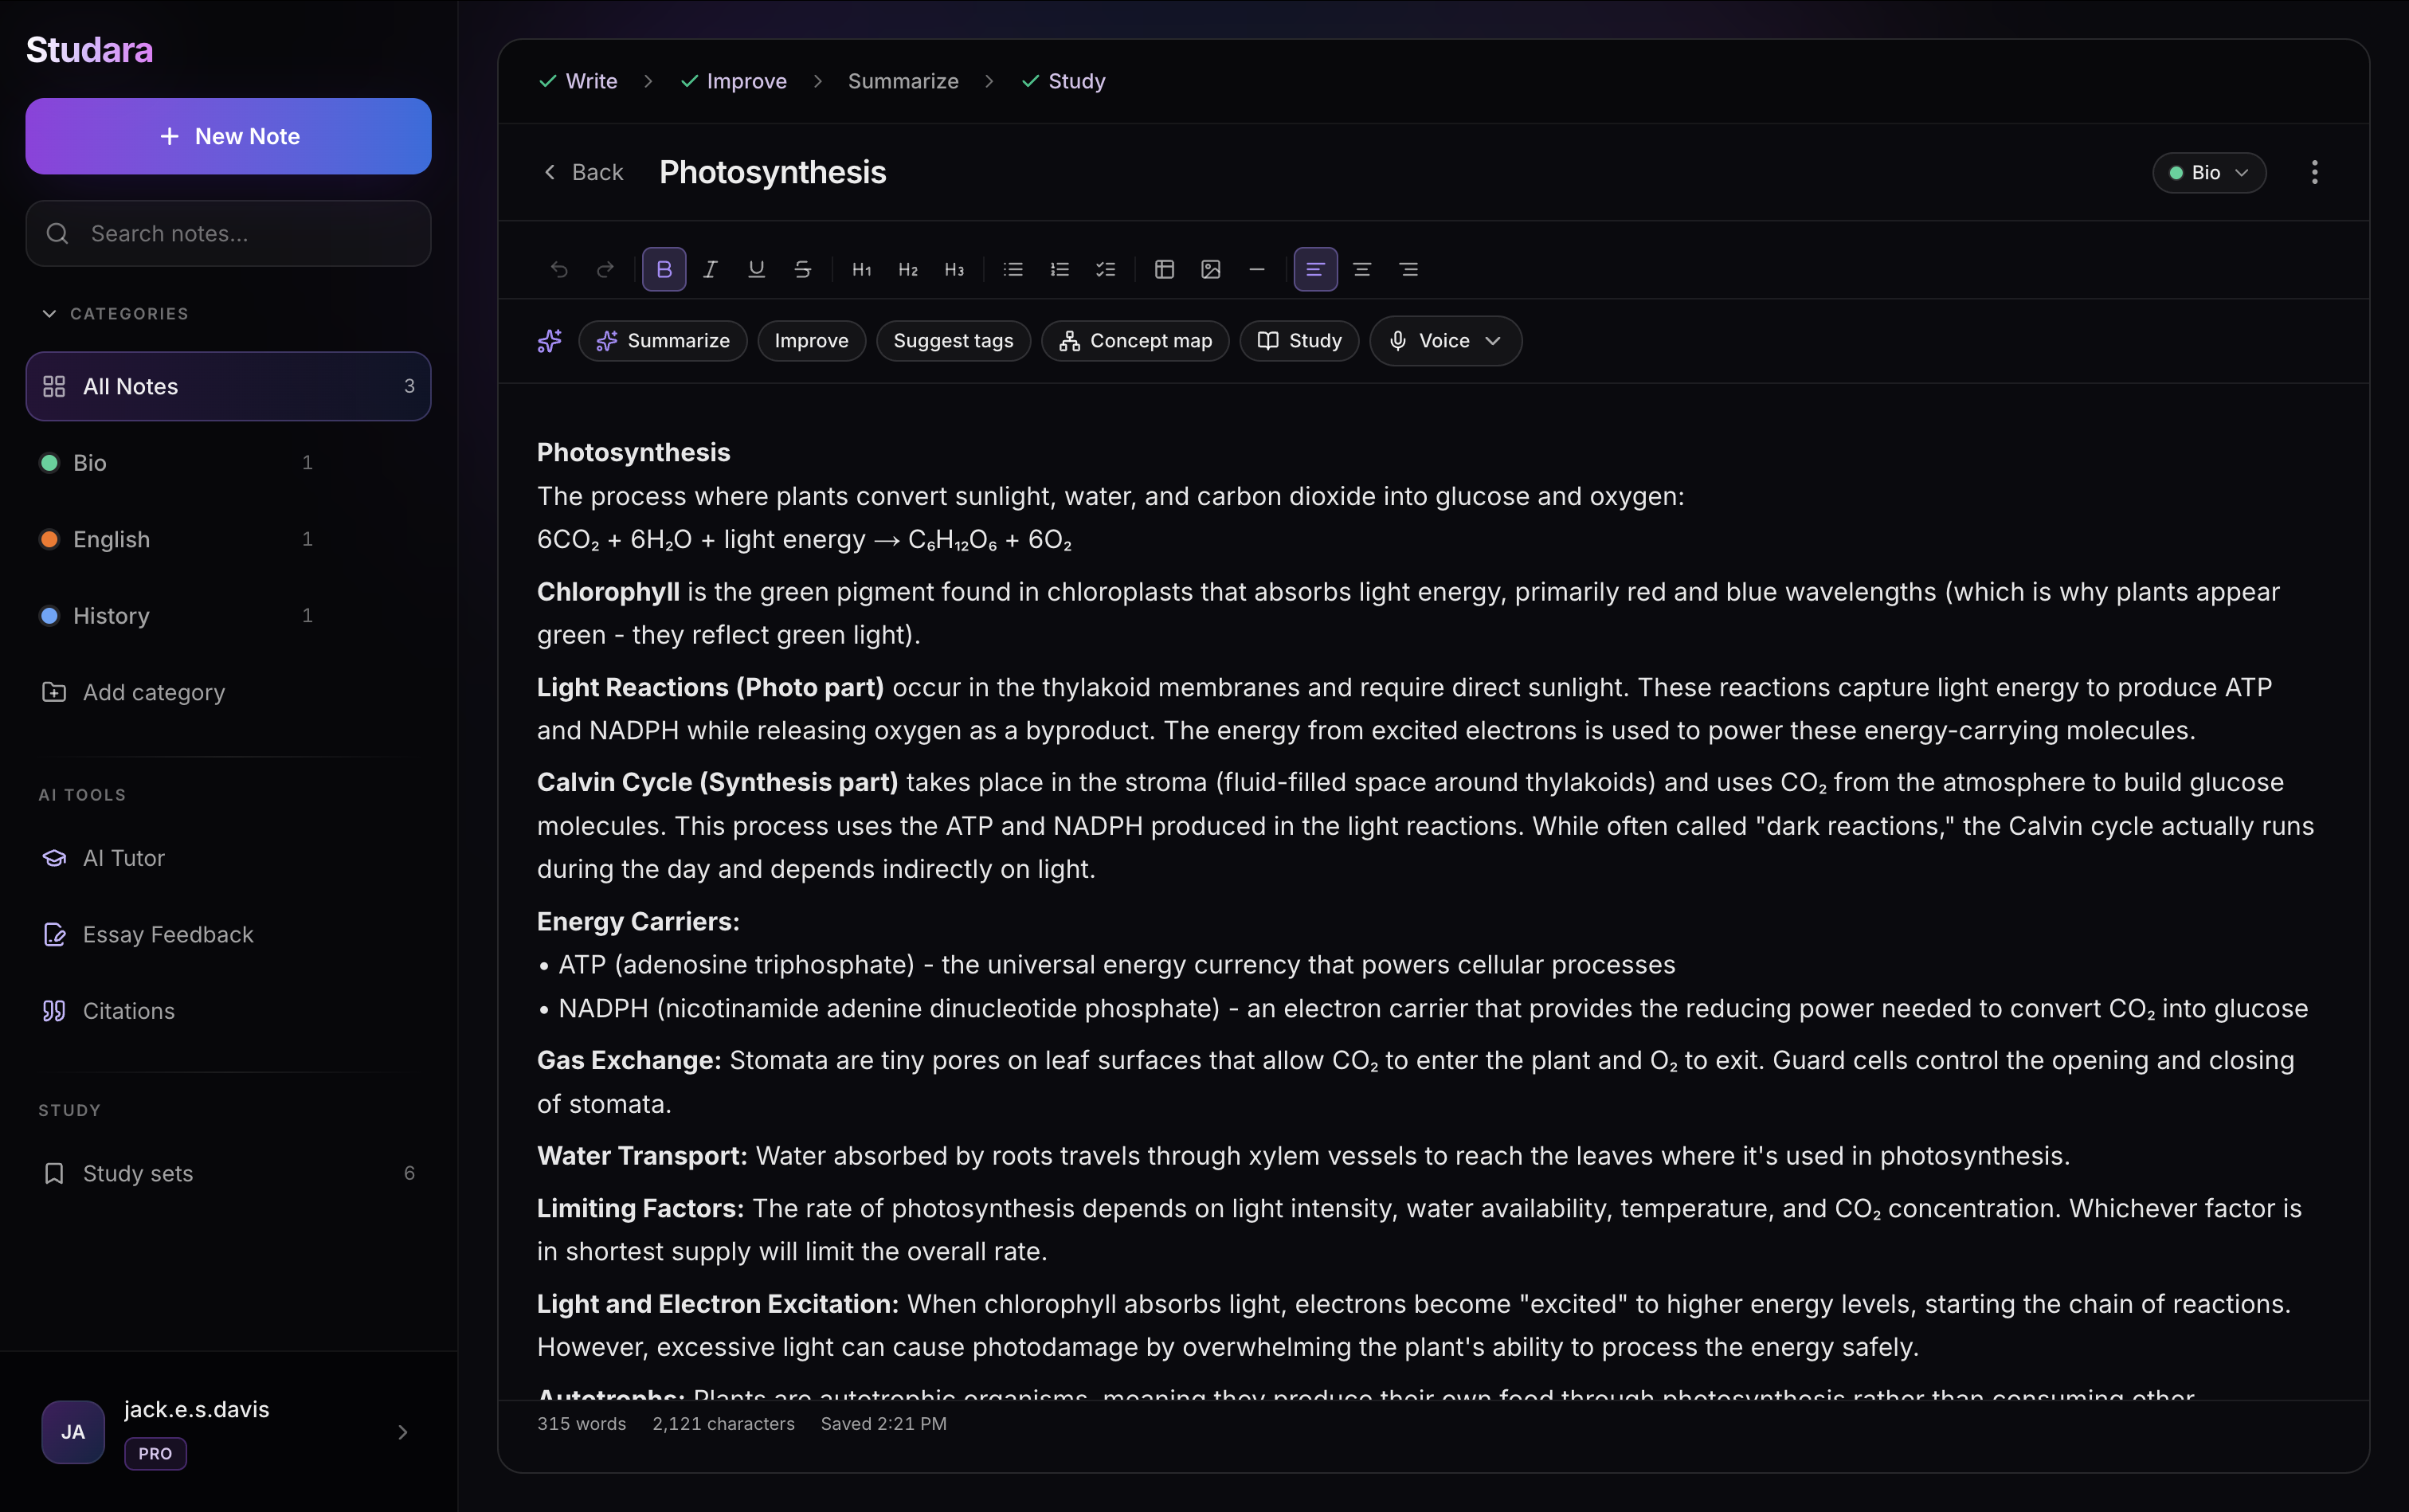Apply Heading 2 style
Image resolution: width=2409 pixels, height=1512 pixels.
pyautogui.click(x=907, y=269)
